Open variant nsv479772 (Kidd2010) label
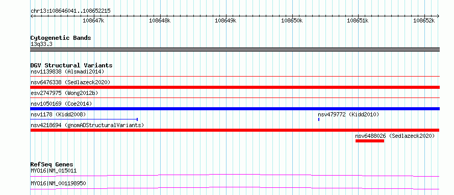 (x=348, y=114)
